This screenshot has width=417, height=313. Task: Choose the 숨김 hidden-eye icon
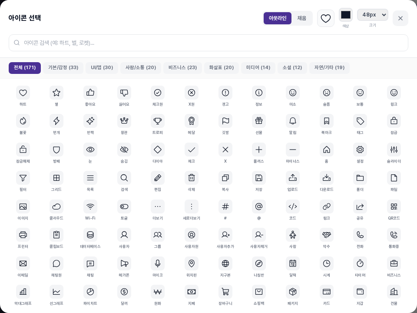(x=124, y=150)
